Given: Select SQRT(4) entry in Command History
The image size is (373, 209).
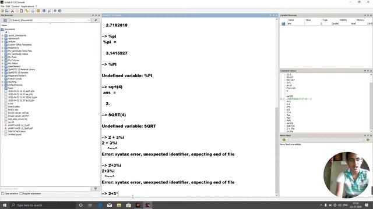Looking at the screenshot, I should coord(290,126).
